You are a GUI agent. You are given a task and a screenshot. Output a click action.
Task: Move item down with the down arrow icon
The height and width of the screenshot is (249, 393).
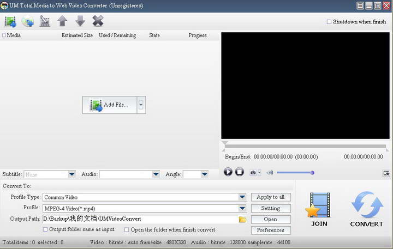[80, 21]
